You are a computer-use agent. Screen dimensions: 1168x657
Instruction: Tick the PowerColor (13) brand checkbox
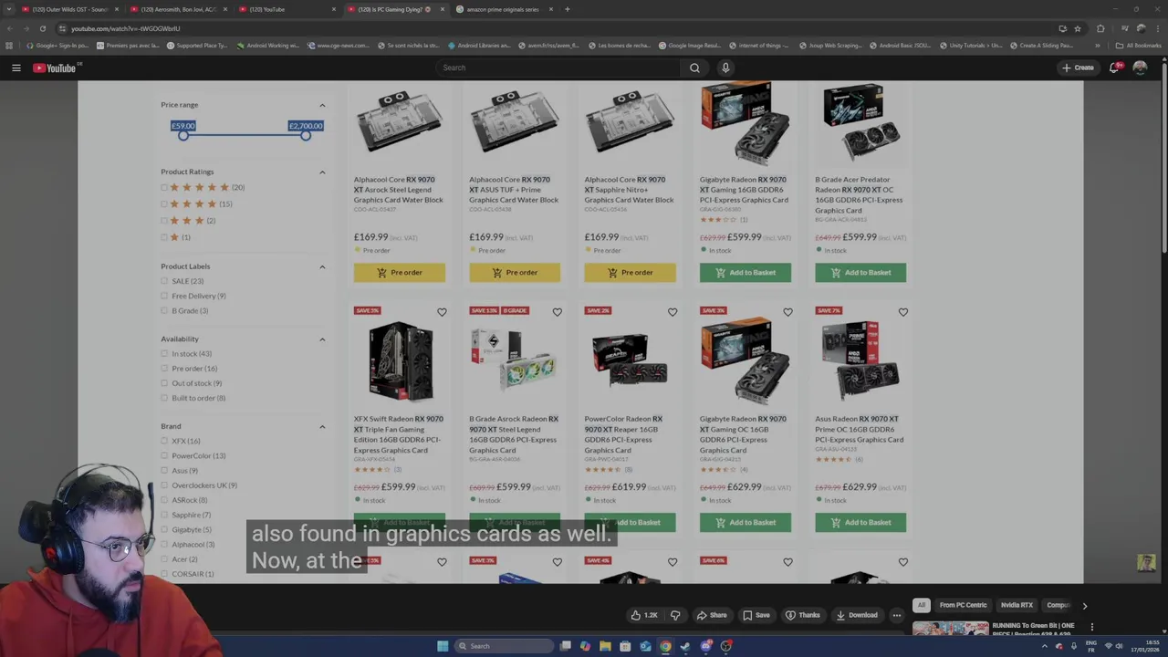click(x=164, y=455)
